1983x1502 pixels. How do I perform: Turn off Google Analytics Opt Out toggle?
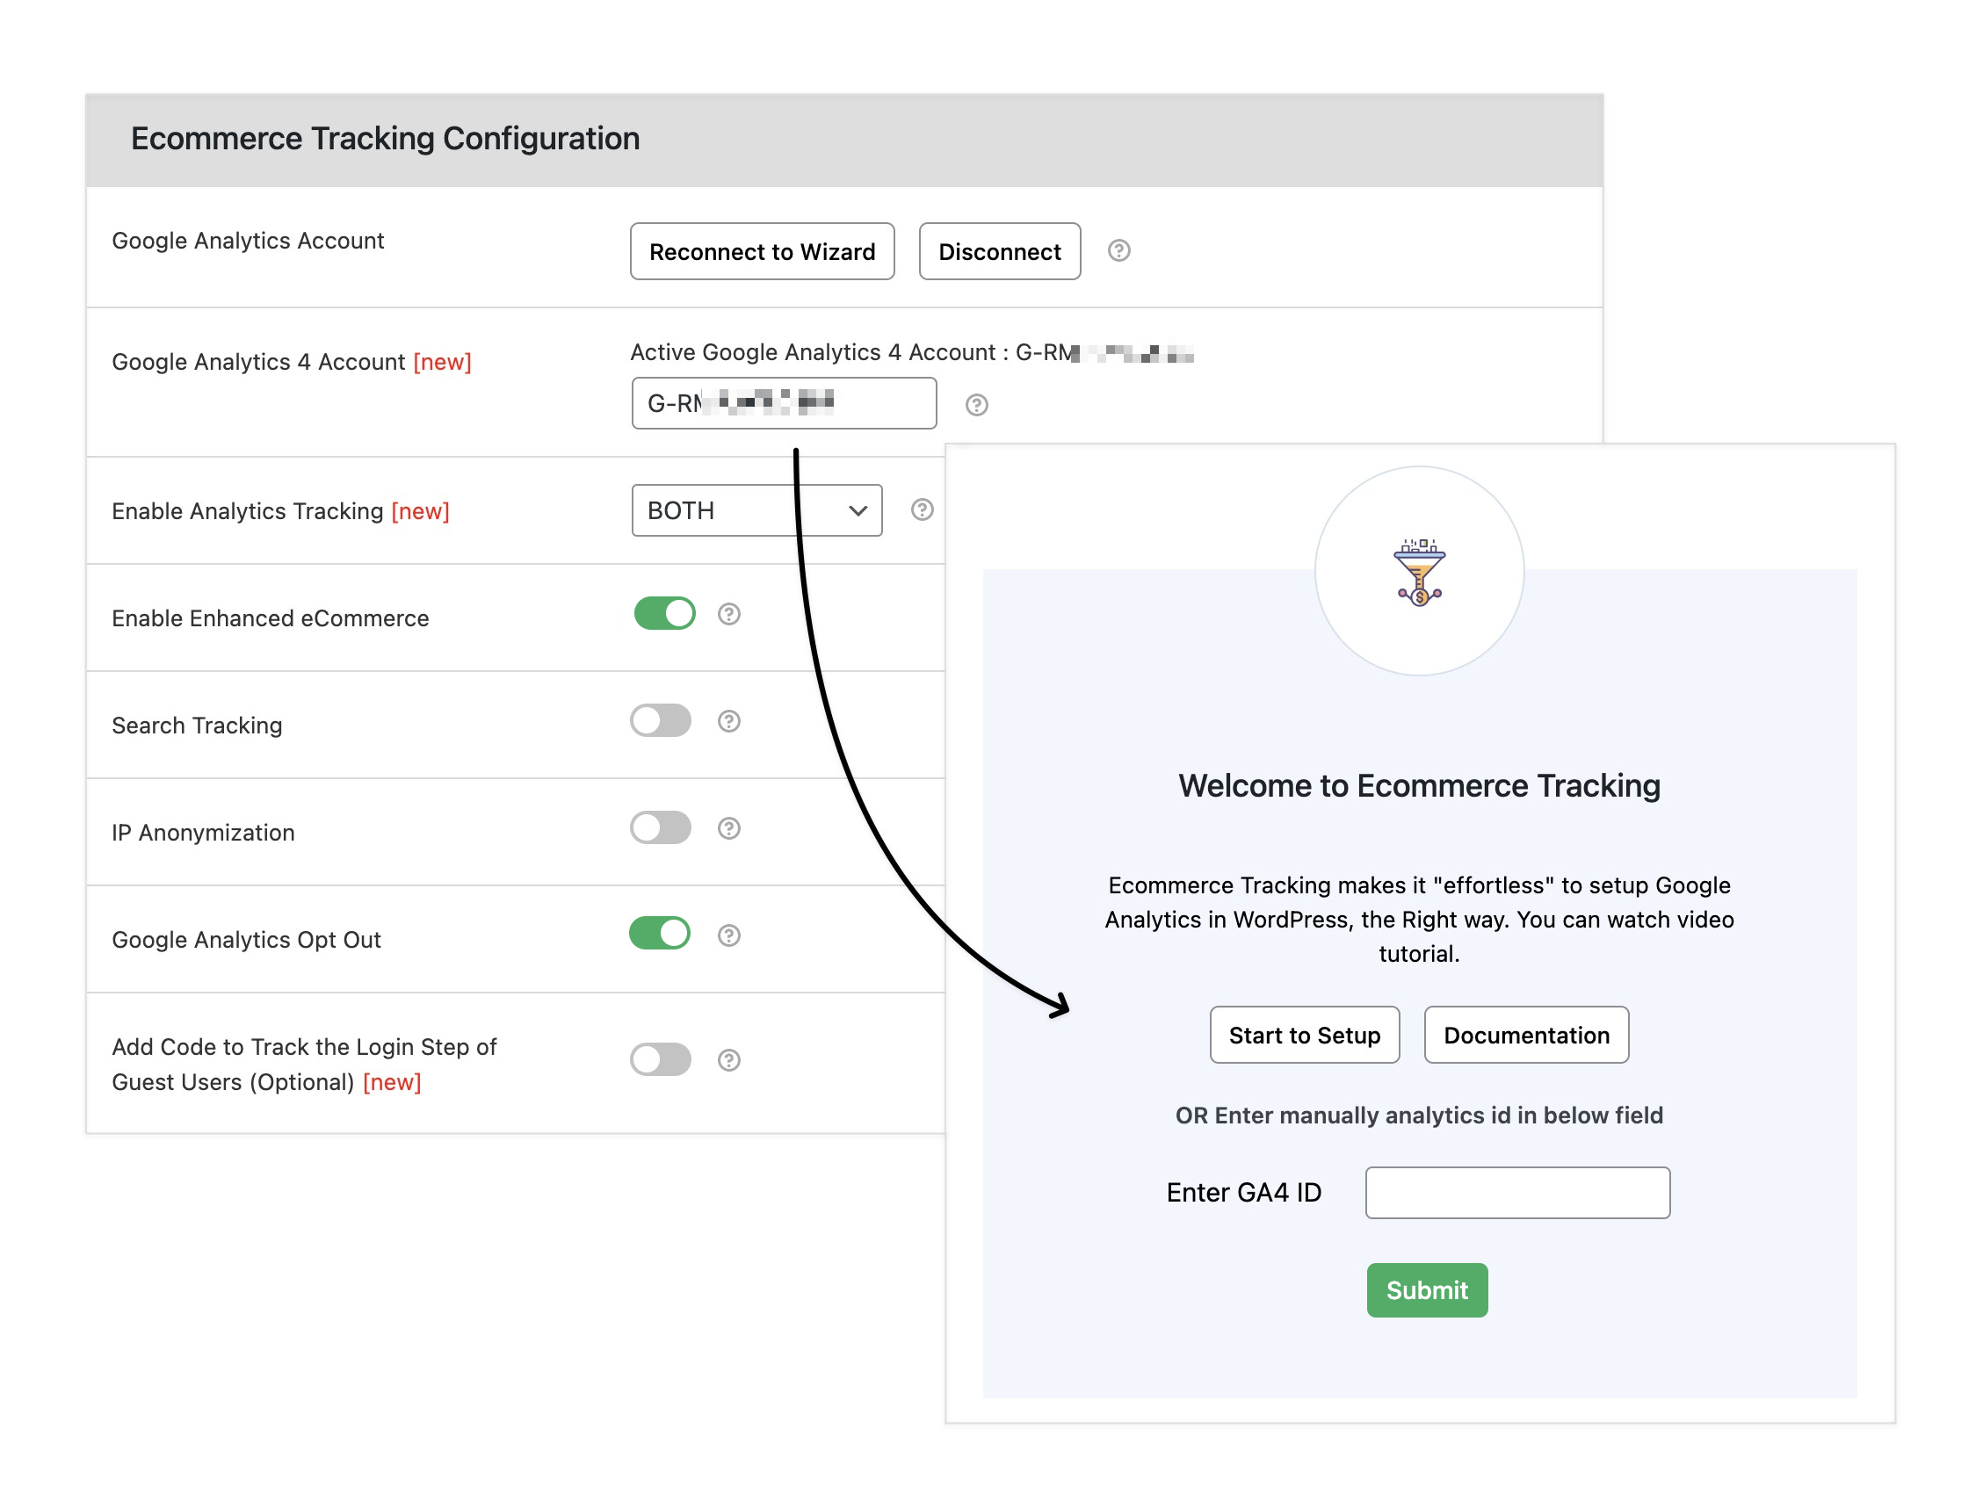(x=660, y=933)
